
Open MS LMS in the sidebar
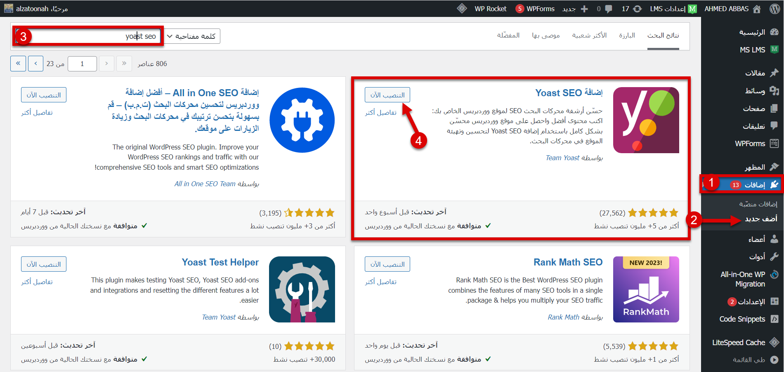point(758,50)
